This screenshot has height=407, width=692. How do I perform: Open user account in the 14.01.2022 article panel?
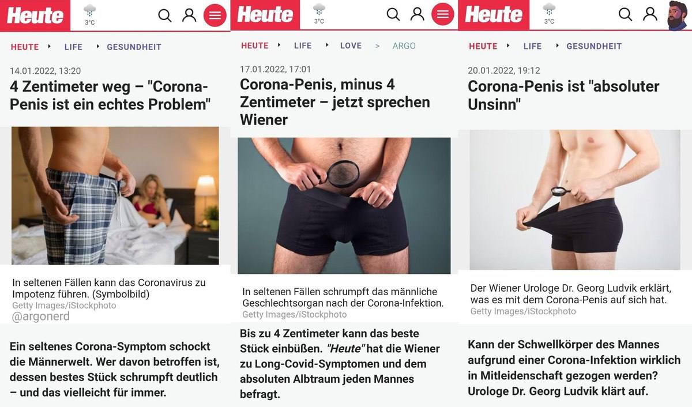pyautogui.click(x=189, y=15)
